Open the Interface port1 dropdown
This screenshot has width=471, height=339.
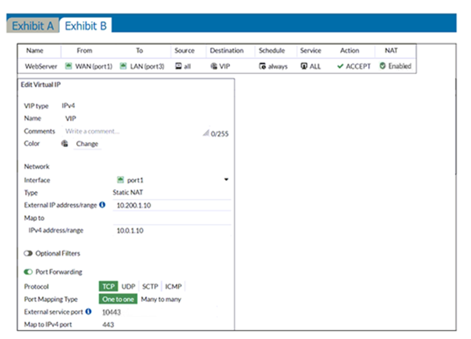click(x=226, y=180)
